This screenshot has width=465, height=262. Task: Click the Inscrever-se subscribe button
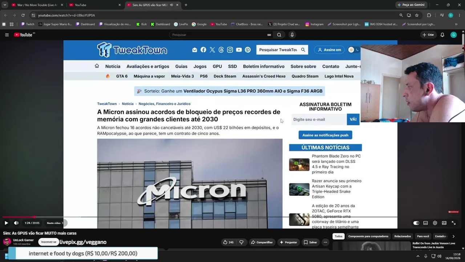pos(49,242)
